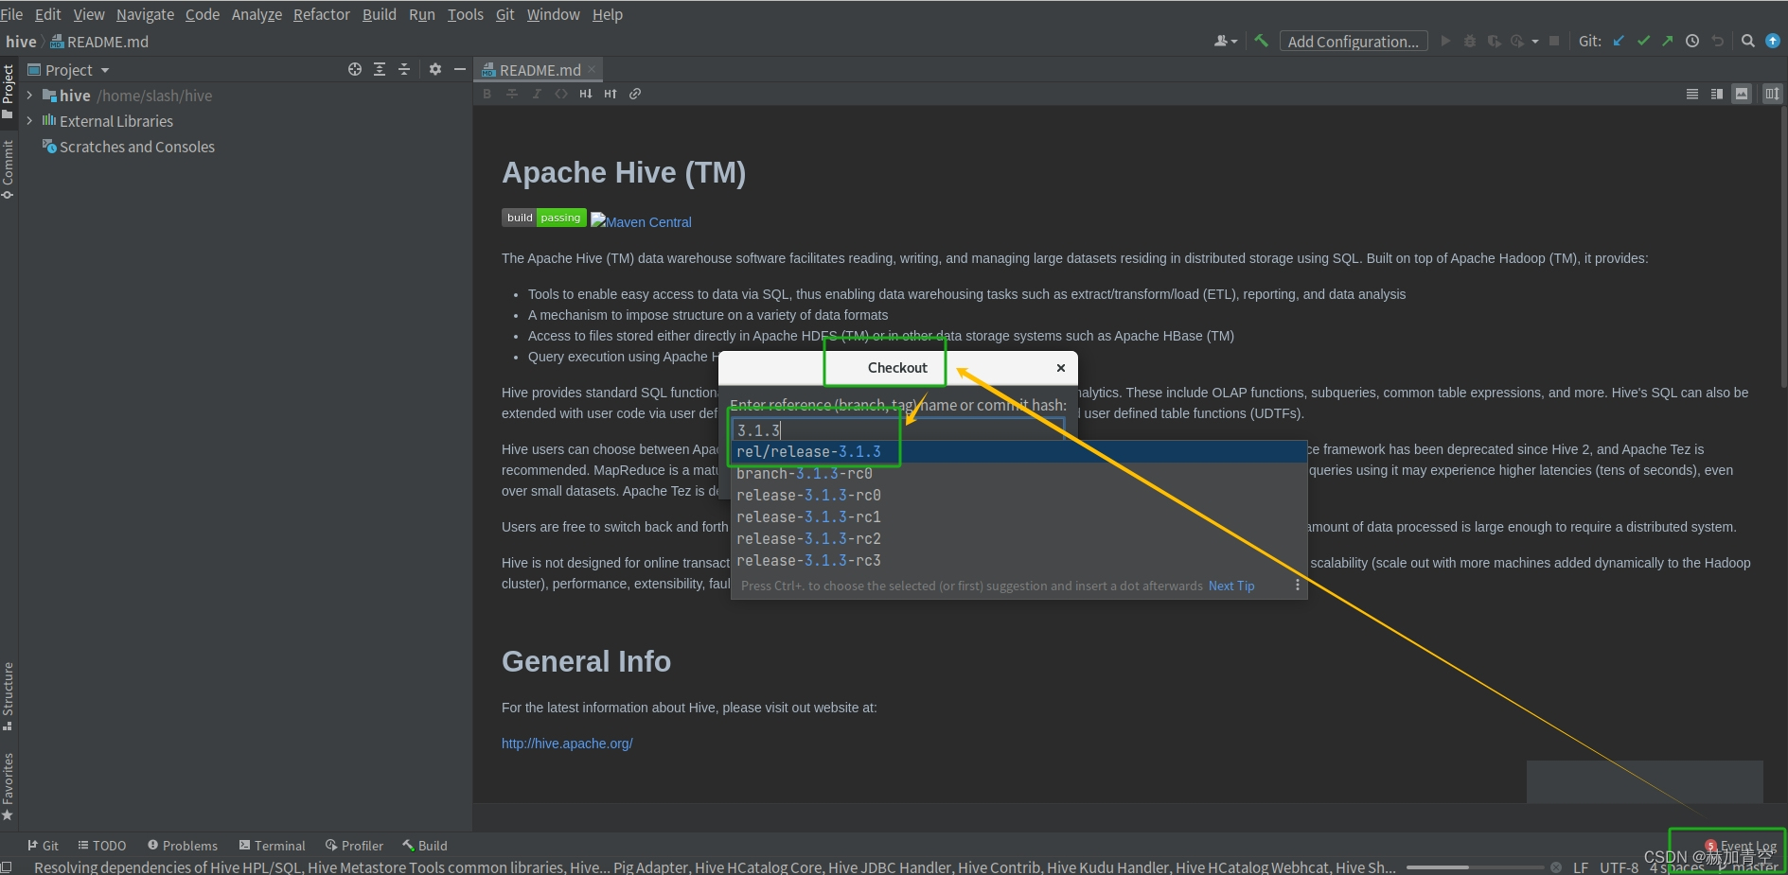
Task: Open the Tools menu
Action: pos(465,14)
